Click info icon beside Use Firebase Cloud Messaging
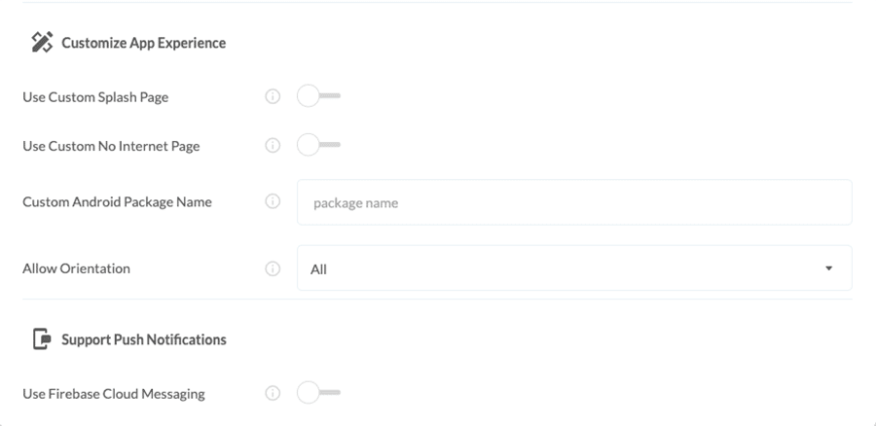The image size is (876, 426). pos(273,393)
